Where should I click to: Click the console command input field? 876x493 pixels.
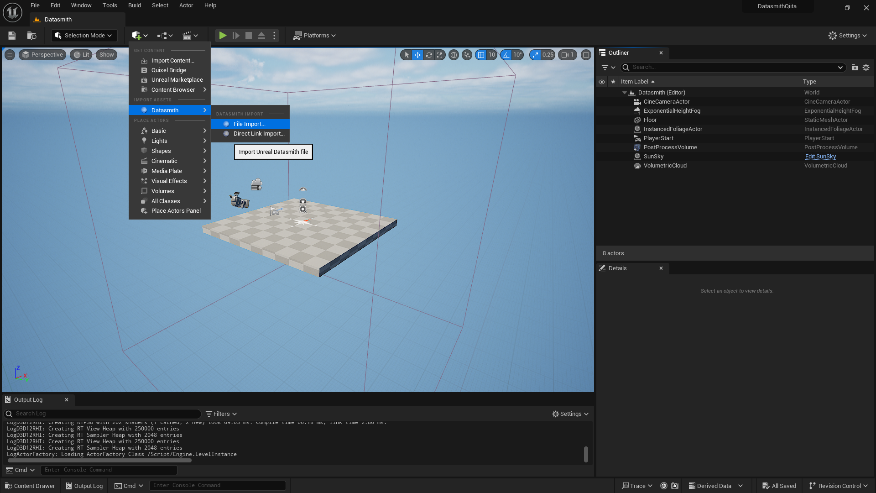109,470
